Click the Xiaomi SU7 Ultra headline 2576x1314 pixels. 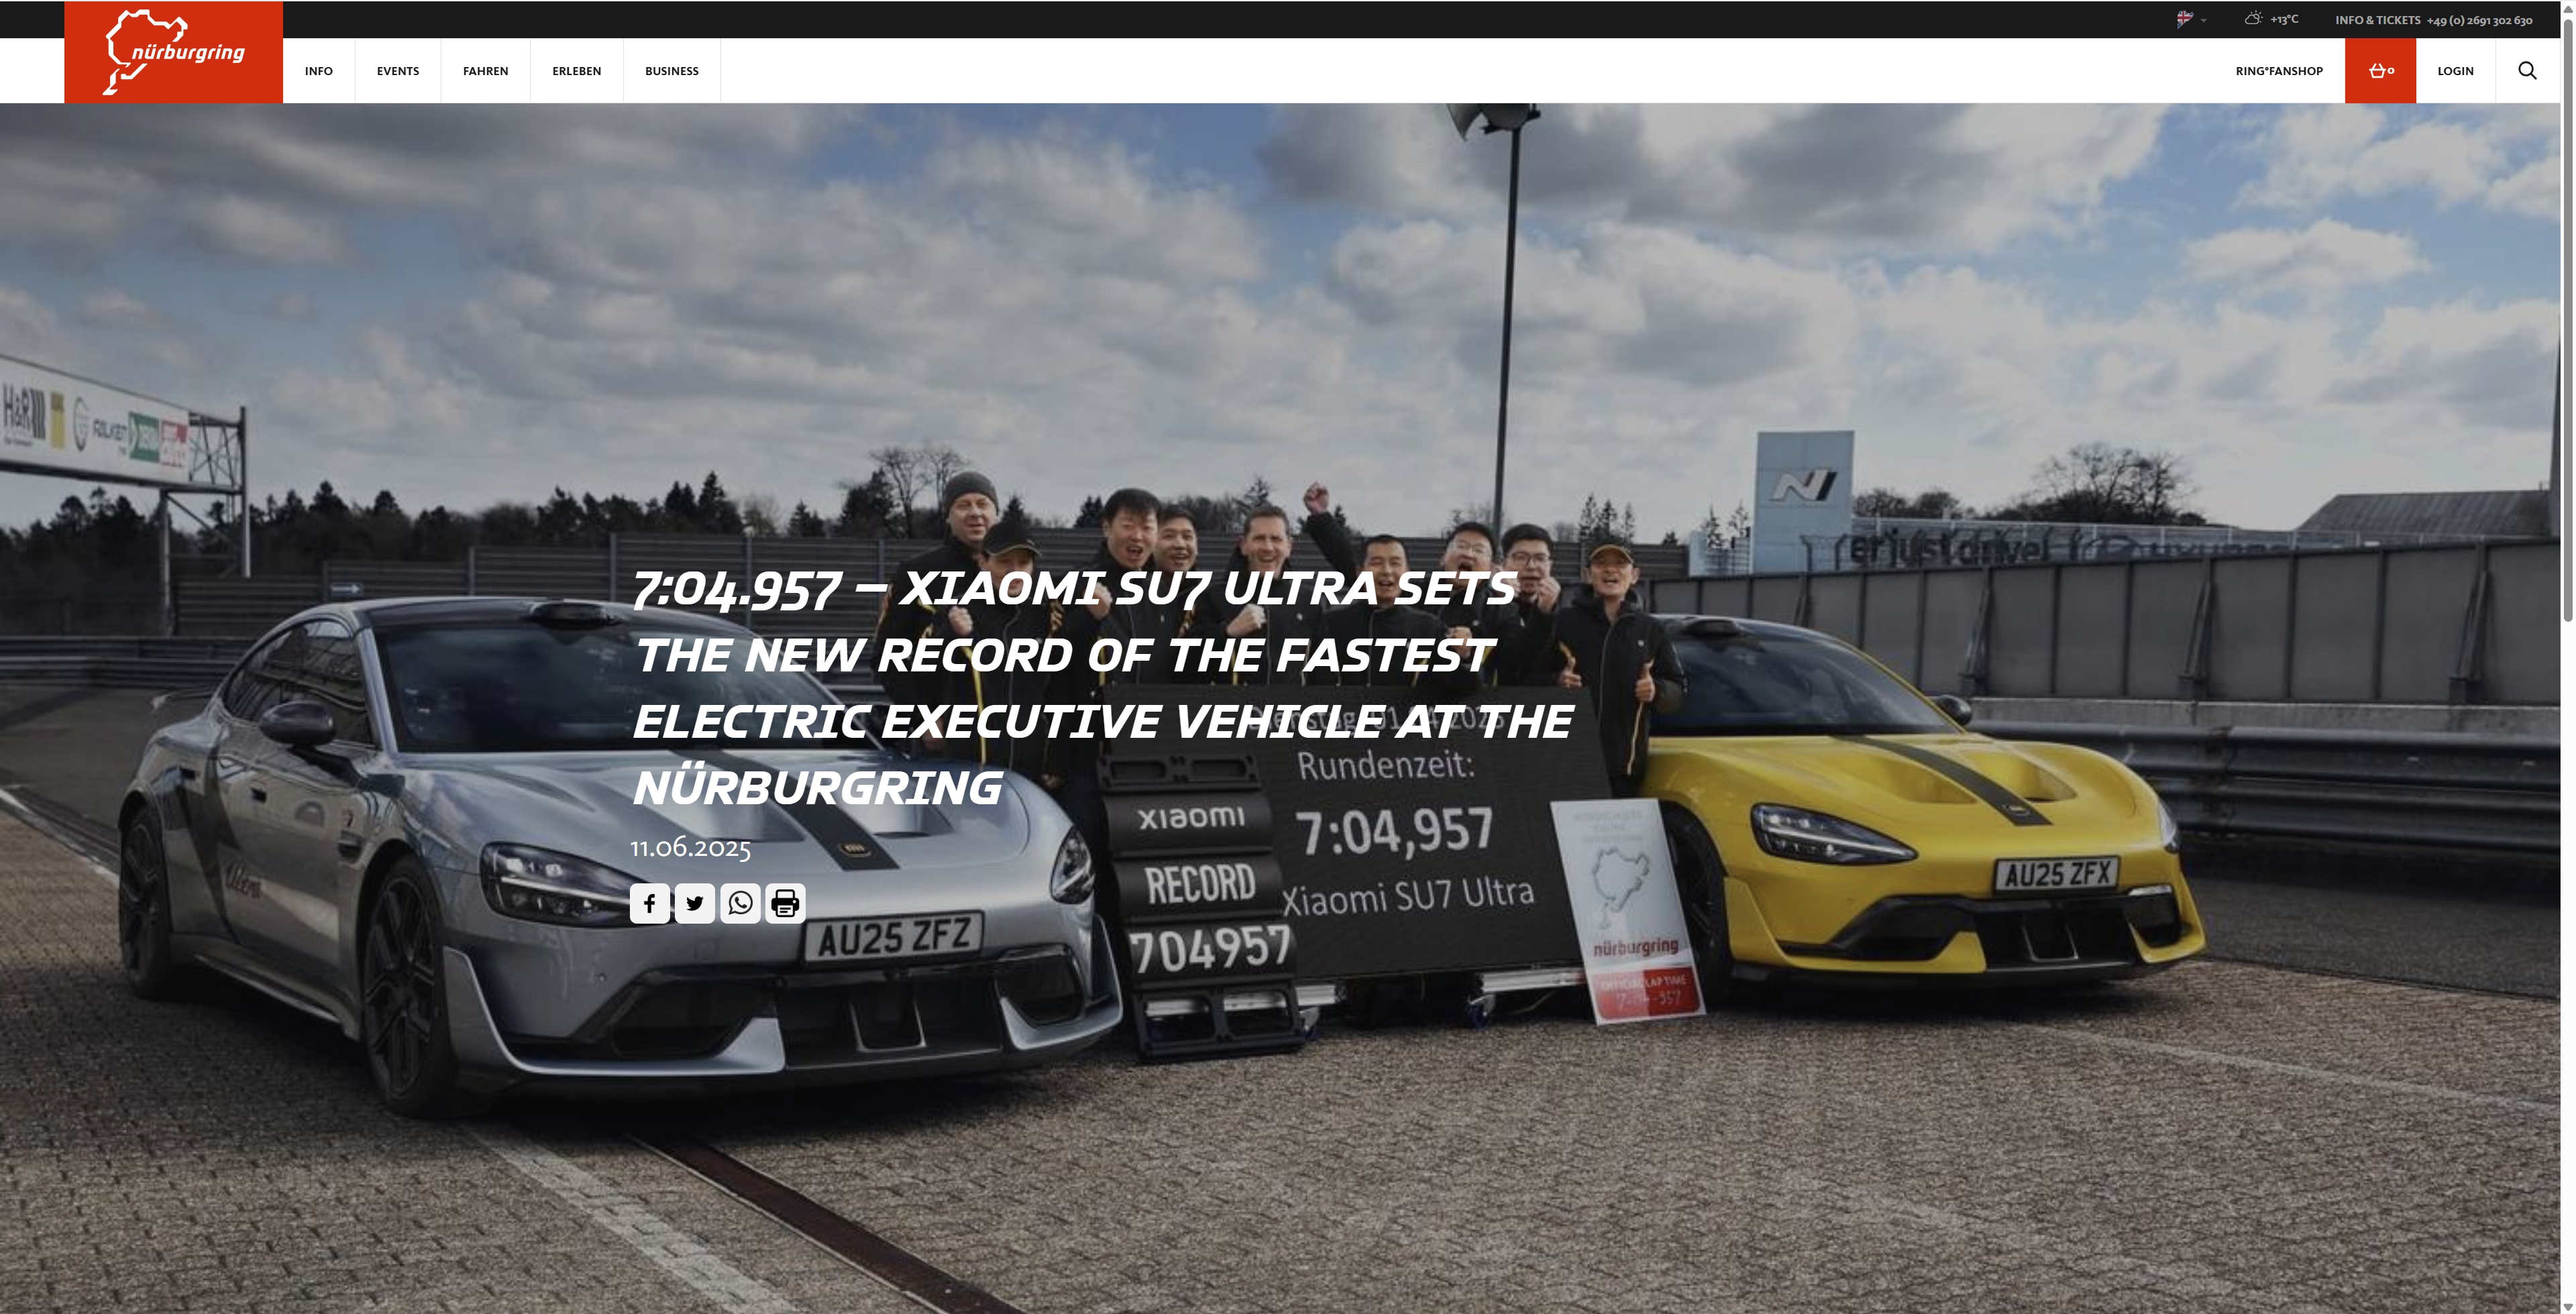[x=1102, y=688]
